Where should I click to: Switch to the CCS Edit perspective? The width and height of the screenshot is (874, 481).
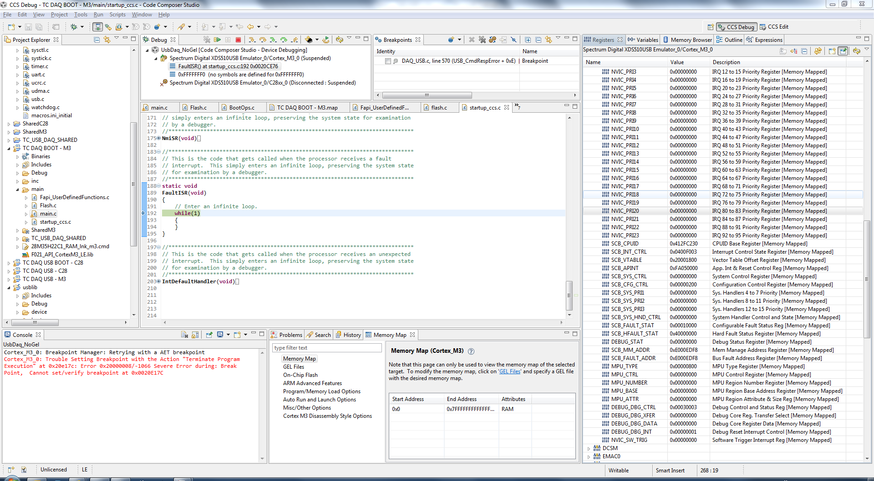pyautogui.click(x=774, y=27)
